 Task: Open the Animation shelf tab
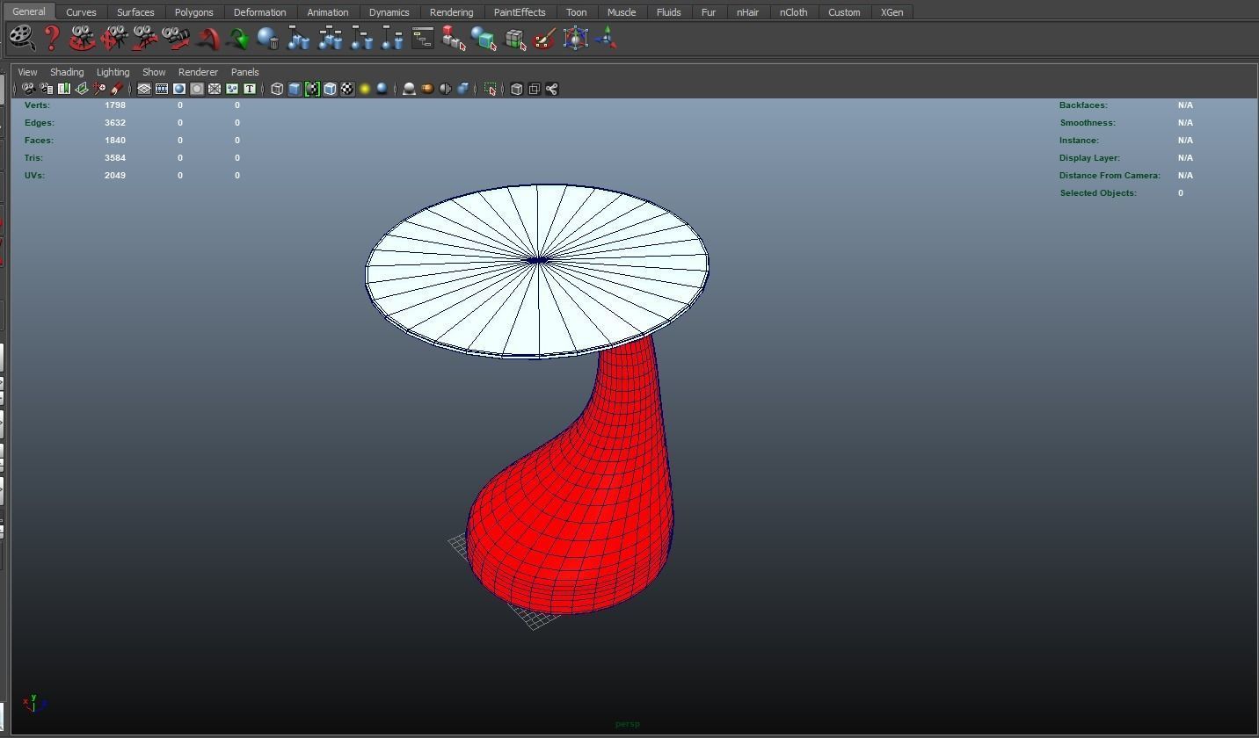tap(328, 12)
